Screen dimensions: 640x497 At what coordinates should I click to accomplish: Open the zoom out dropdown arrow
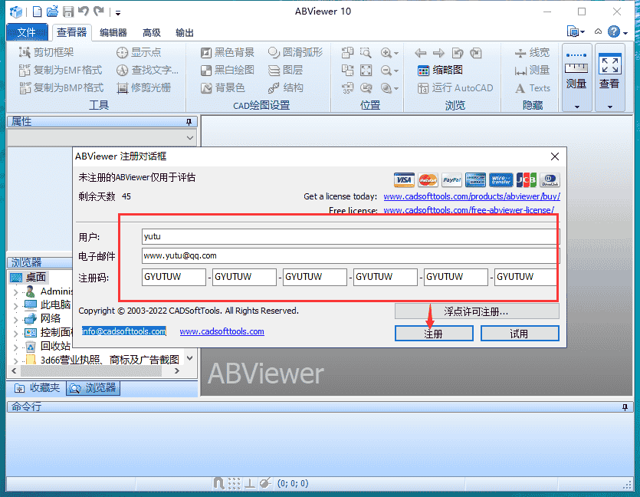click(396, 71)
